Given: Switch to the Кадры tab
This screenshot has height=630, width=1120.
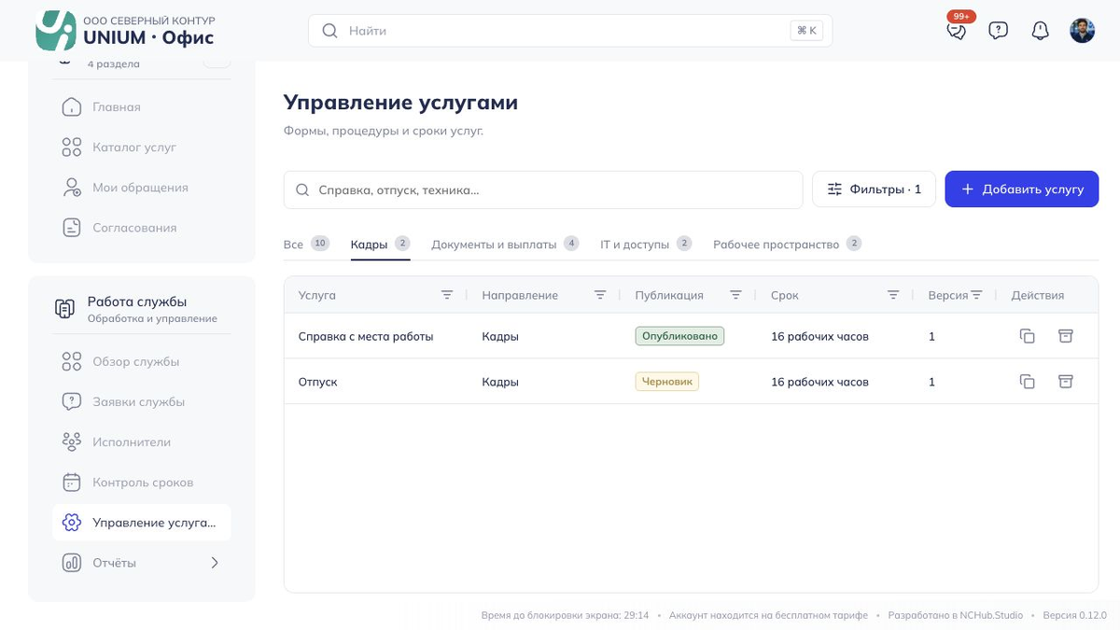Looking at the screenshot, I should 380,245.
